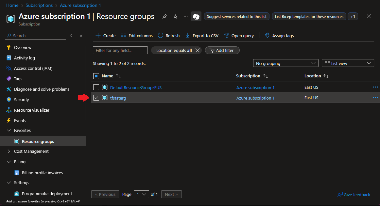Image resolution: width=380 pixels, height=206 pixels.
Task: Open the more options ellipsis in the header
Action: (186, 16)
